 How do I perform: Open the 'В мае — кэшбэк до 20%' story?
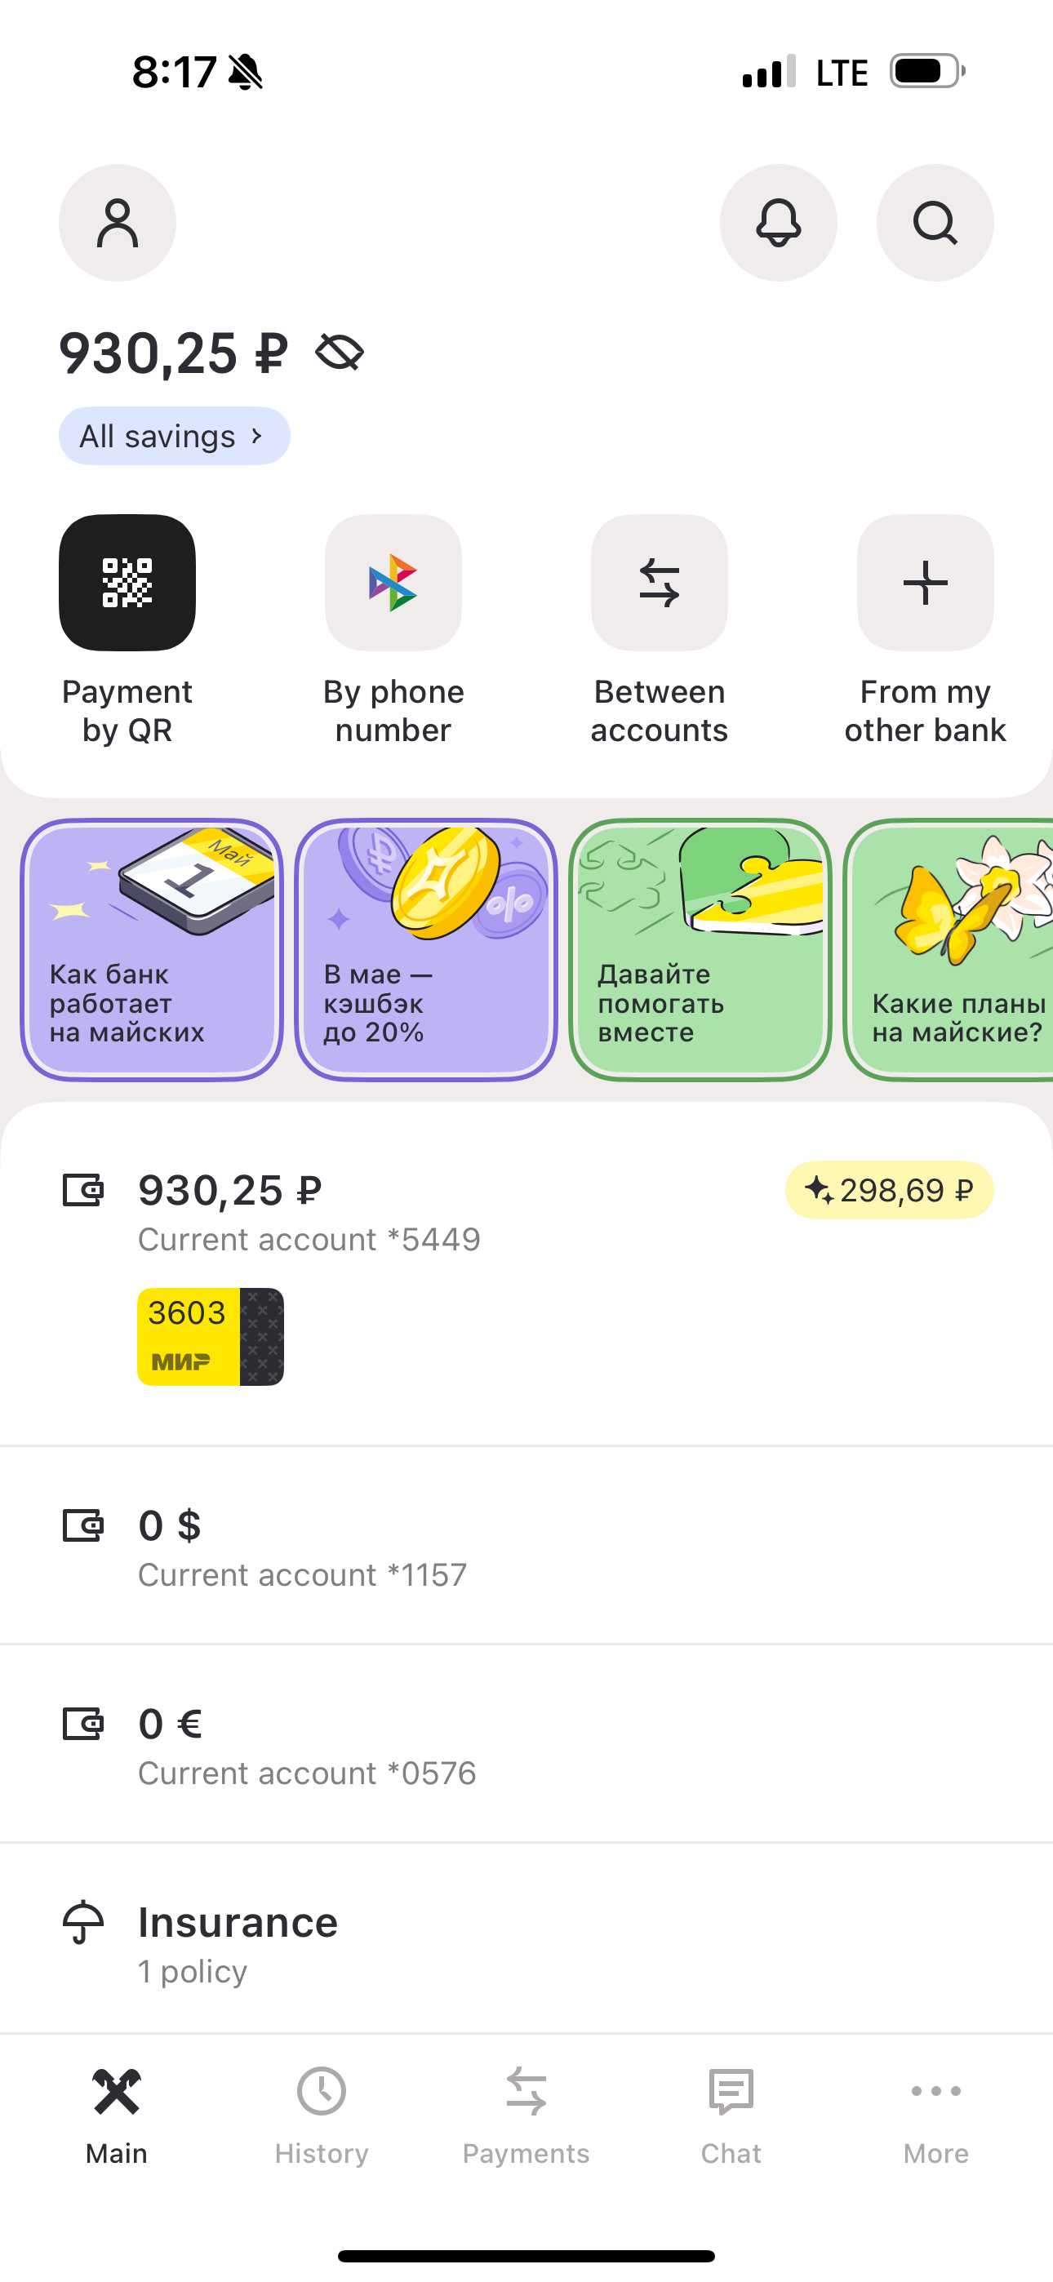click(x=426, y=950)
